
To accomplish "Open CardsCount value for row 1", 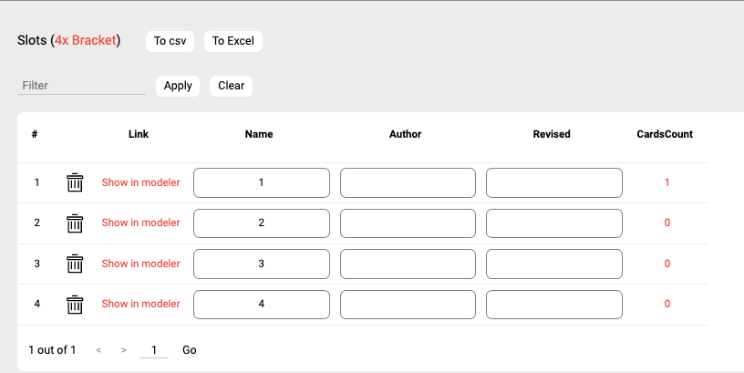I will pos(666,182).
